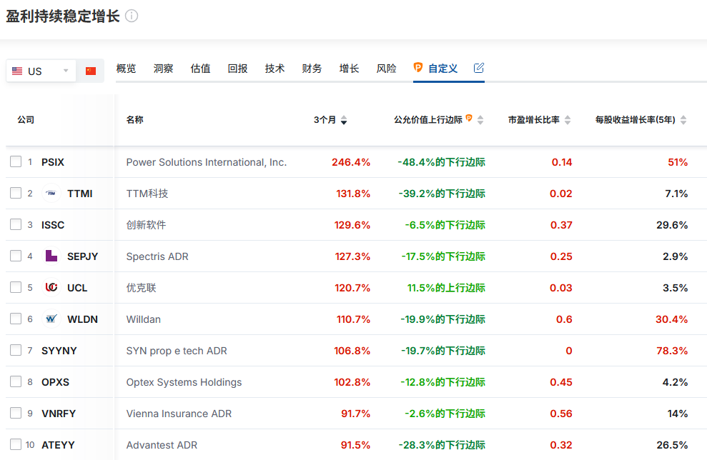Sort by 市盈增长比率 column arrows
Image resolution: width=707 pixels, height=460 pixels.
[x=568, y=120]
